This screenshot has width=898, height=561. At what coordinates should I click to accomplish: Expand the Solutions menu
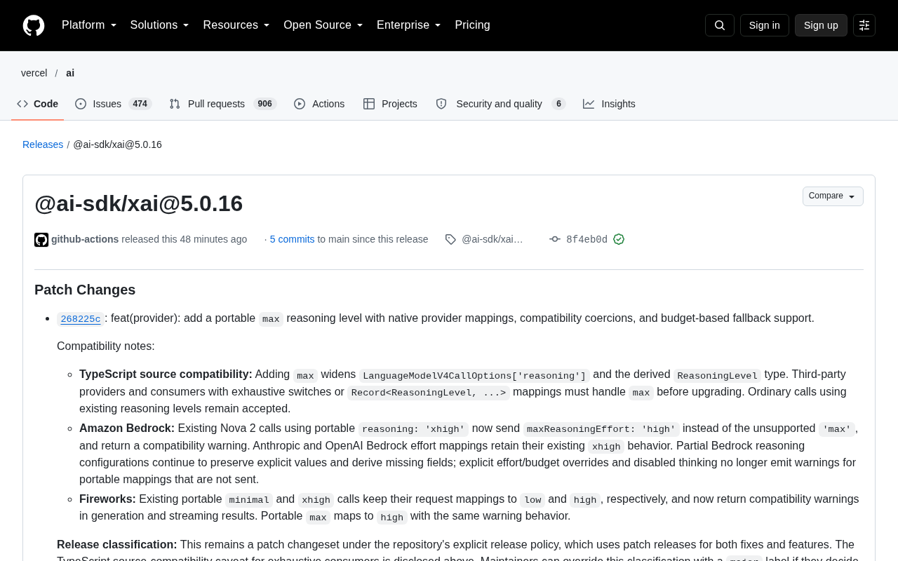[x=160, y=25]
